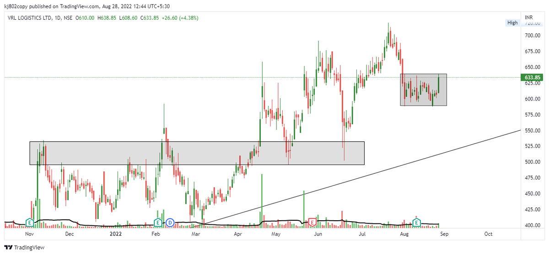Click the Mar label on time axis

click(196, 234)
